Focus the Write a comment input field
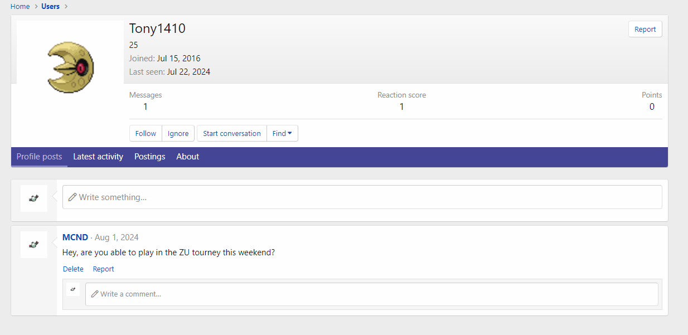This screenshot has height=335, width=688. click(x=374, y=294)
